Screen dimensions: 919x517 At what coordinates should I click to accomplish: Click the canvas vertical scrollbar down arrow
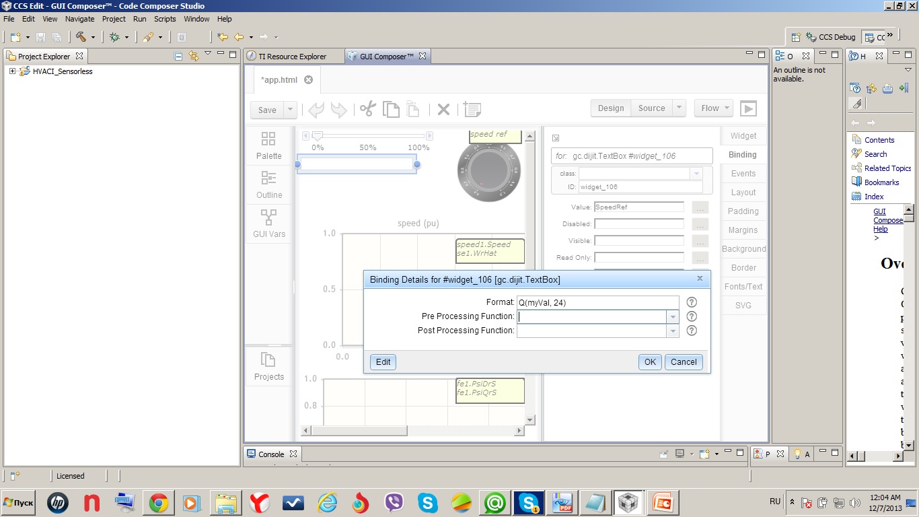click(529, 419)
